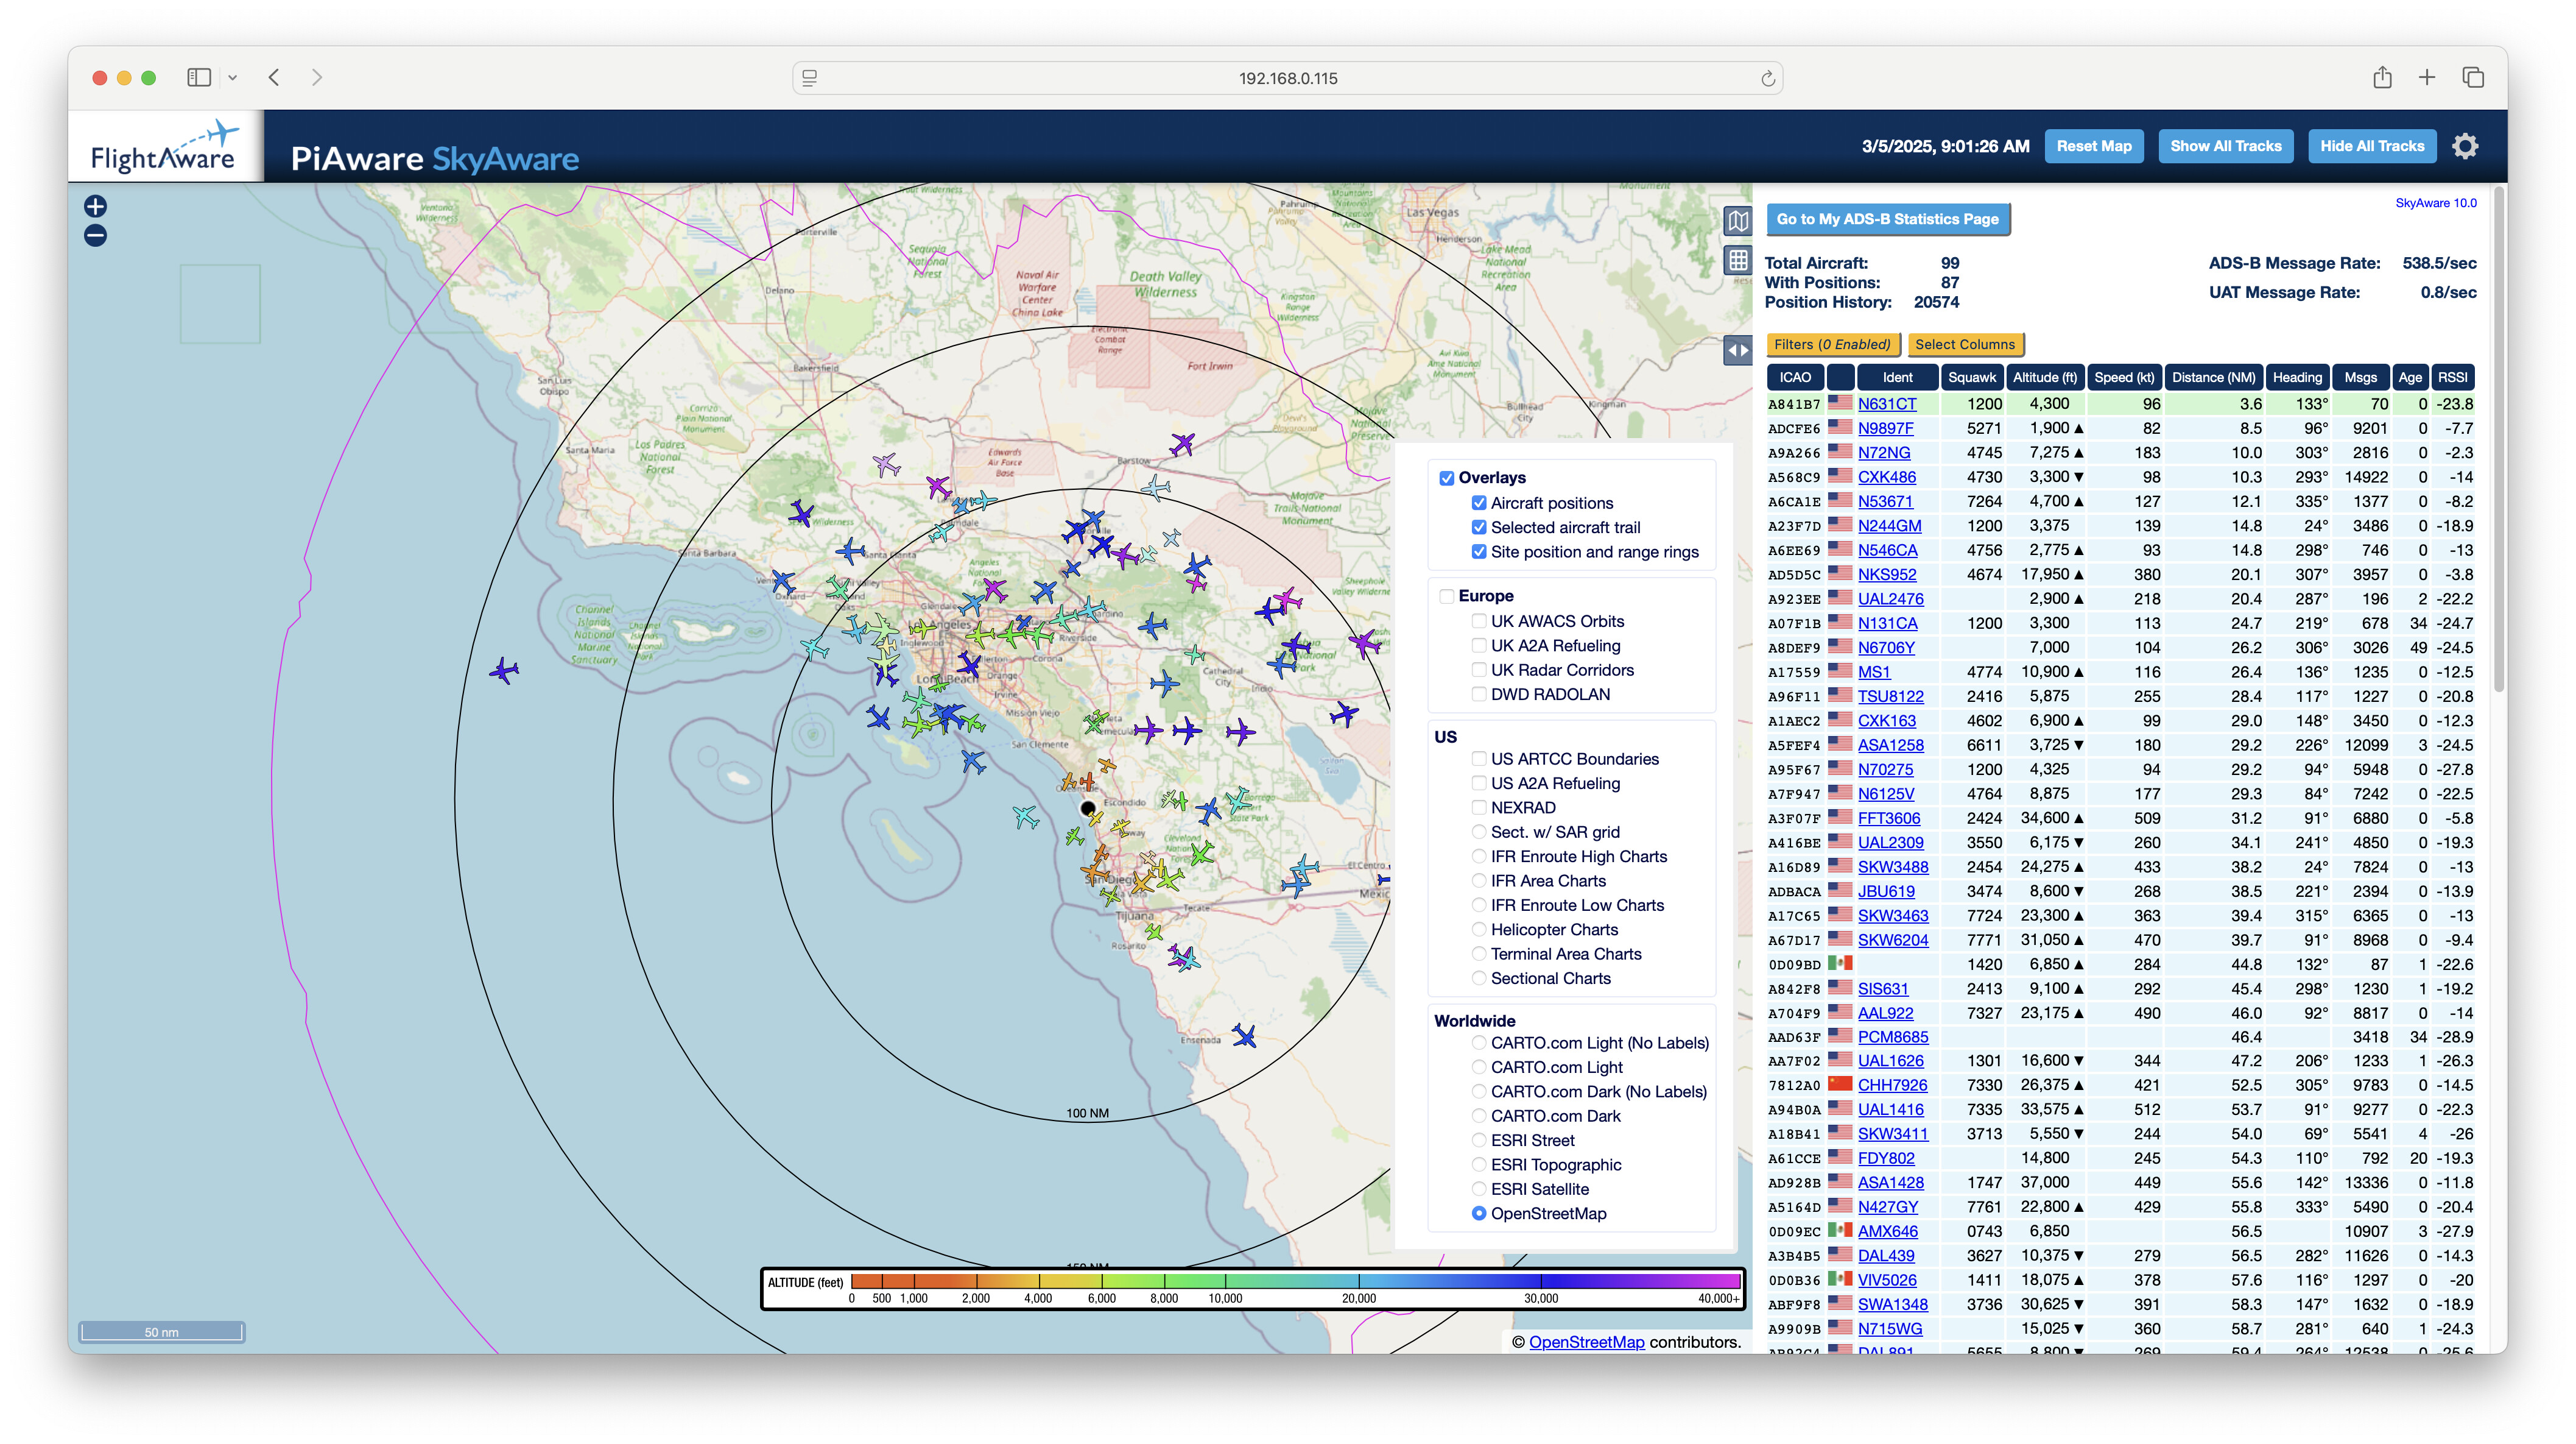2576x1444 pixels.
Task: Sort table by Altitude (ft) header
Action: click(x=2044, y=377)
